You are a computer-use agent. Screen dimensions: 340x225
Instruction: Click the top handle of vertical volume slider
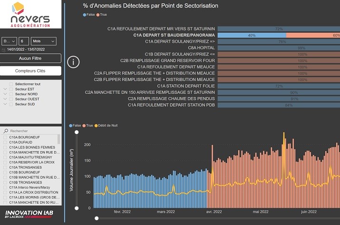coord(77,132)
